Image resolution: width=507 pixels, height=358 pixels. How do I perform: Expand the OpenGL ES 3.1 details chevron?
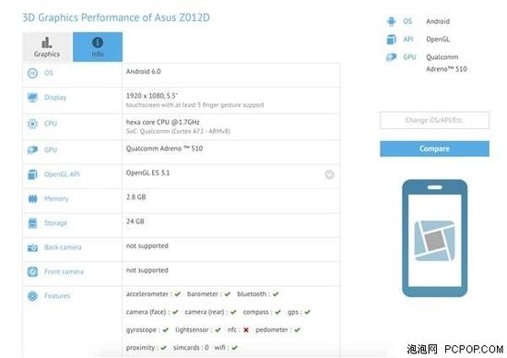[x=329, y=174]
